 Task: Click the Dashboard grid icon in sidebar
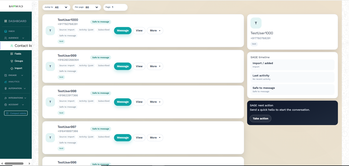(x=6, y=21)
